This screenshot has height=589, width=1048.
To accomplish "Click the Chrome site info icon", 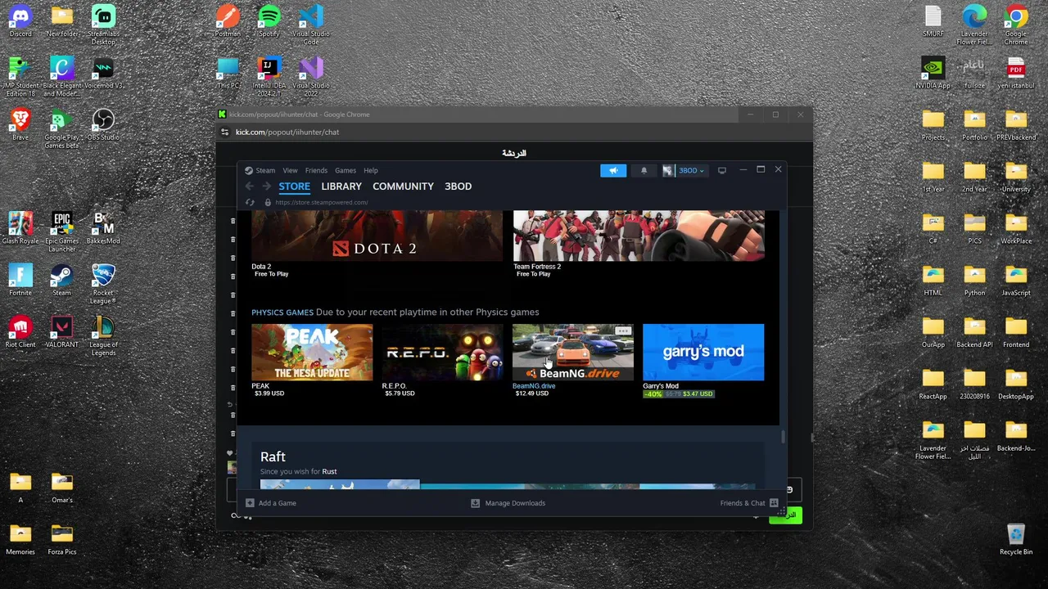I will pyautogui.click(x=225, y=132).
